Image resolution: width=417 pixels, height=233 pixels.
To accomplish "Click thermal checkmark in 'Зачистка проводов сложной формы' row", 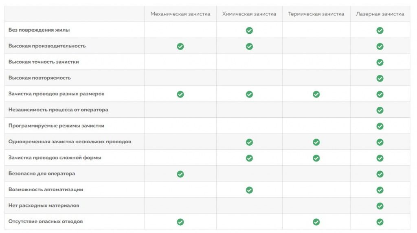I will click(316, 158).
